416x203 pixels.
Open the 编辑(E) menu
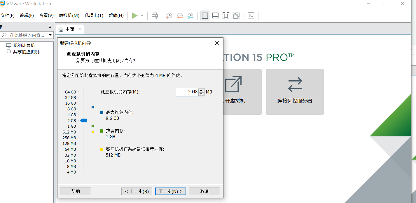pos(27,15)
